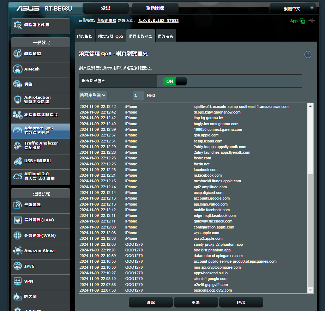Click the USB status icon in header
This screenshot has height=311, width=325.
pos(312,20)
